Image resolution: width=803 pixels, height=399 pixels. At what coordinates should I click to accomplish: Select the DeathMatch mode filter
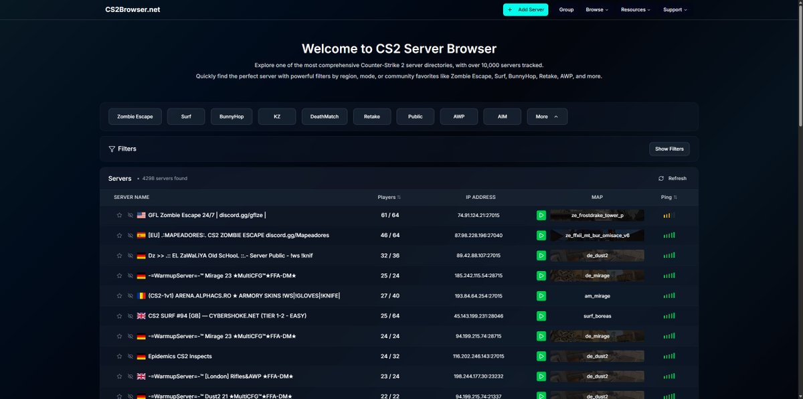(325, 116)
